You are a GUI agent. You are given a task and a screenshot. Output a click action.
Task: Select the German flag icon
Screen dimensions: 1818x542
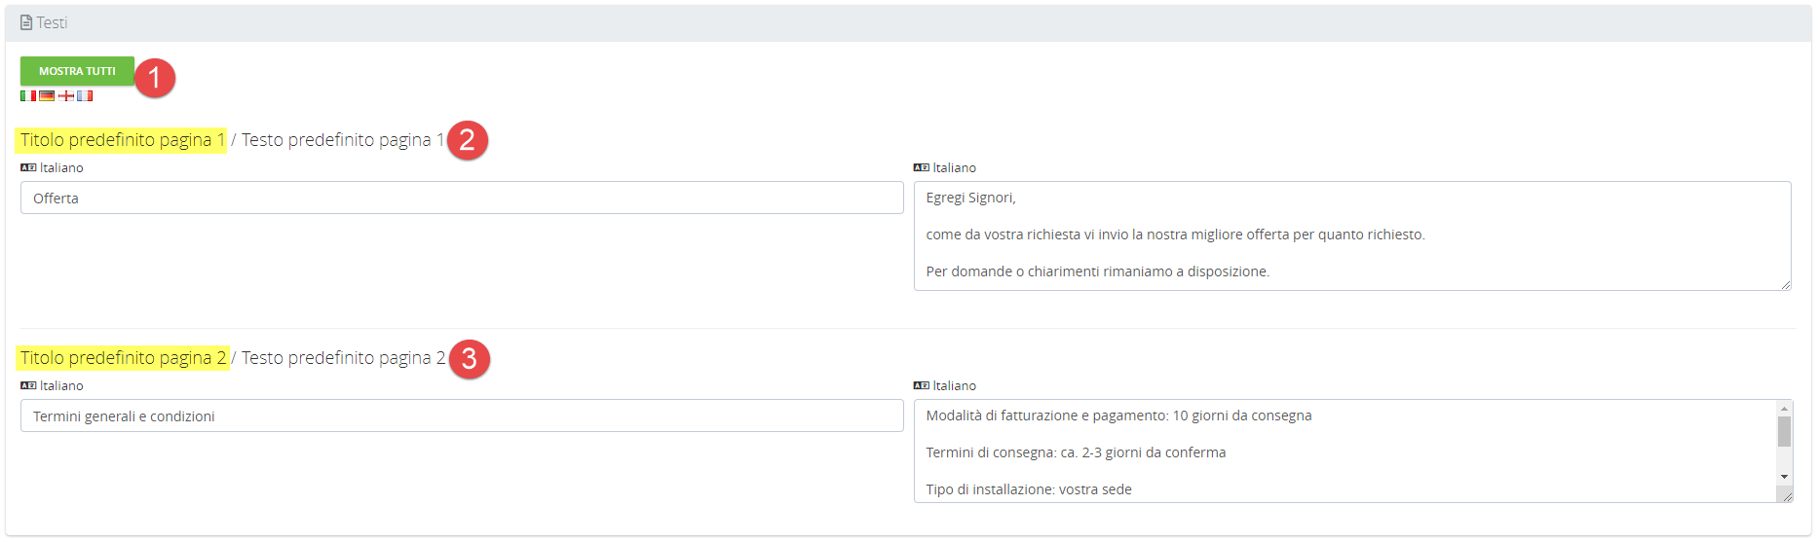(47, 96)
